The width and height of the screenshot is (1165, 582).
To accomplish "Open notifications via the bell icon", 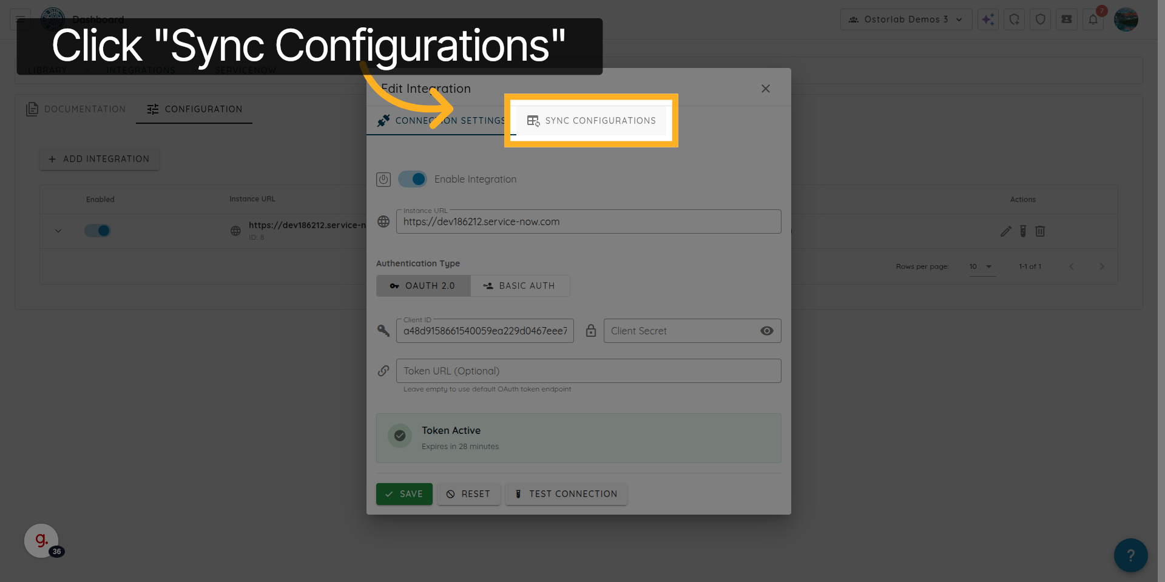I will pos(1093,19).
